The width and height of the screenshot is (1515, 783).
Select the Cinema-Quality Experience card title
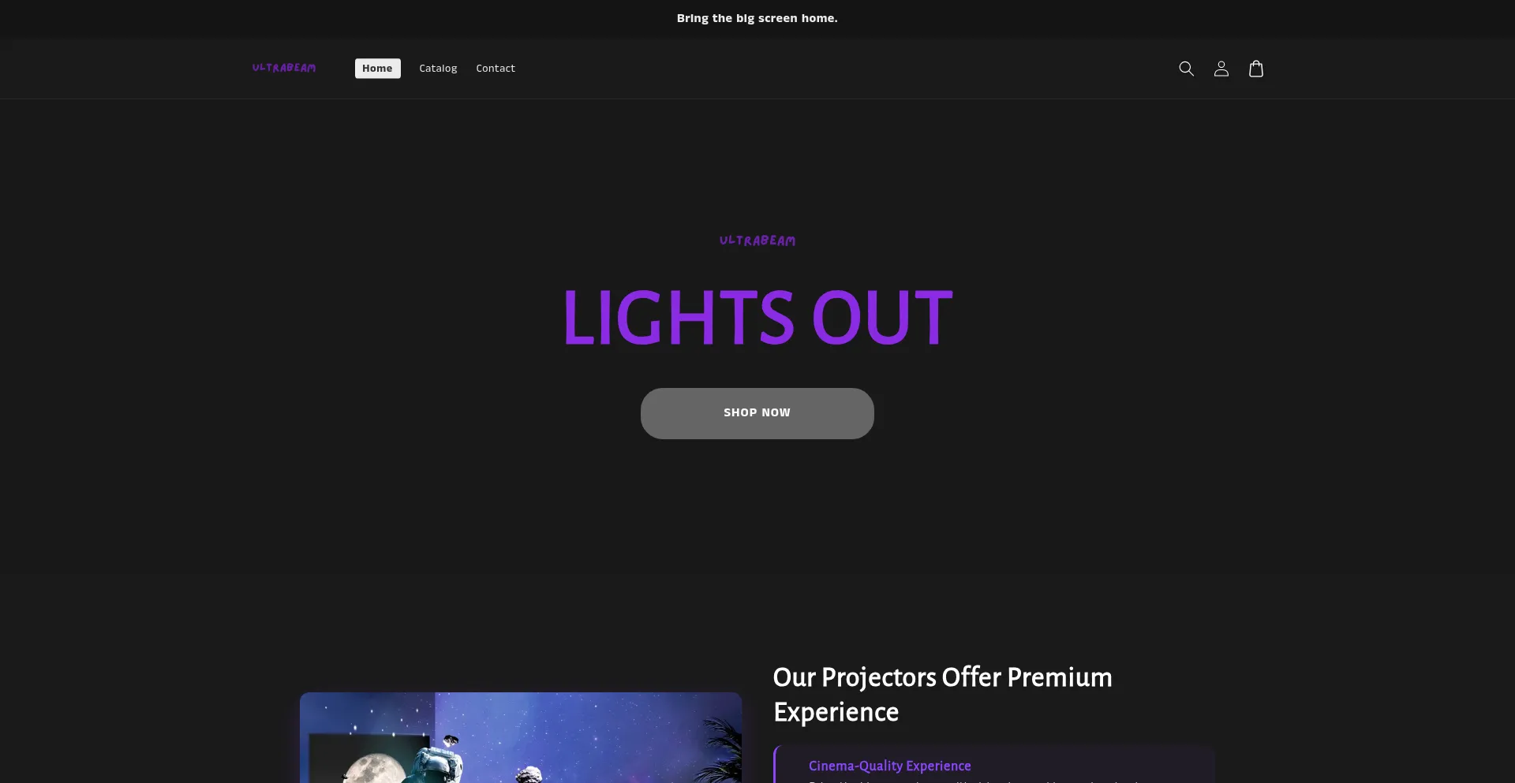pyautogui.click(x=890, y=766)
